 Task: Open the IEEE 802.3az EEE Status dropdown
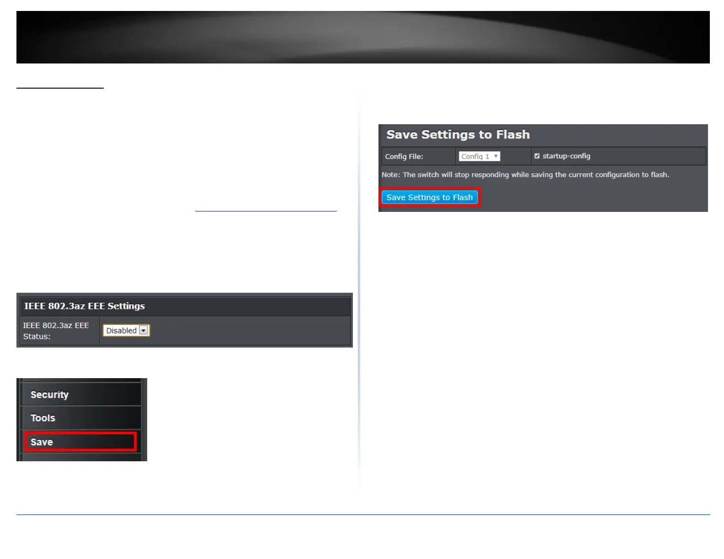click(x=126, y=330)
